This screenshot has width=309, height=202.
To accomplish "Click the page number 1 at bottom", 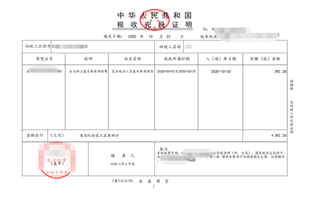I will click(x=154, y=187).
